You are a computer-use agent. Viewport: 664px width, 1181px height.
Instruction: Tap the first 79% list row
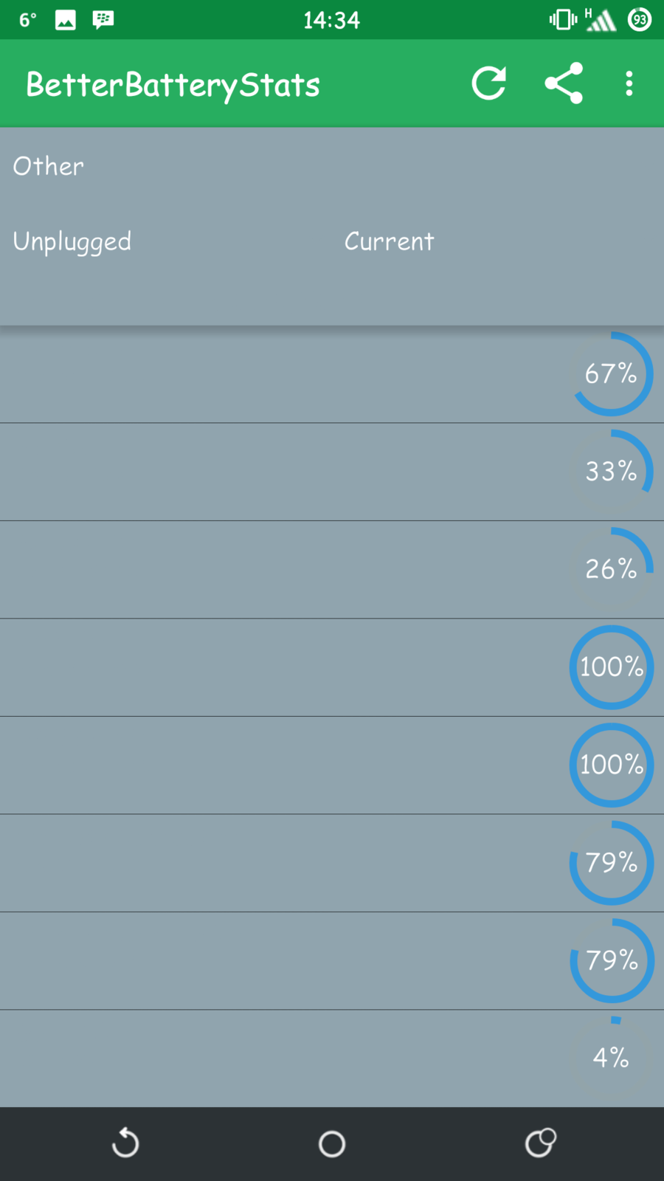[x=332, y=863]
